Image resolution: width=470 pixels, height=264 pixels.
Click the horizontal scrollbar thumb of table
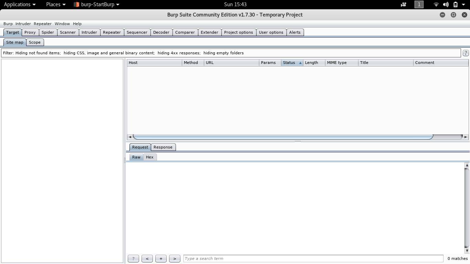(x=283, y=137)
